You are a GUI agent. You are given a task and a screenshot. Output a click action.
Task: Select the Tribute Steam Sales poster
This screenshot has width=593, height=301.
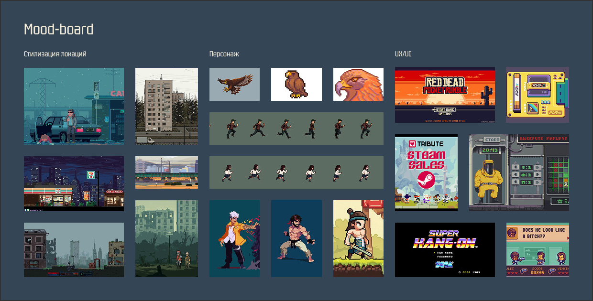point(426,172)
